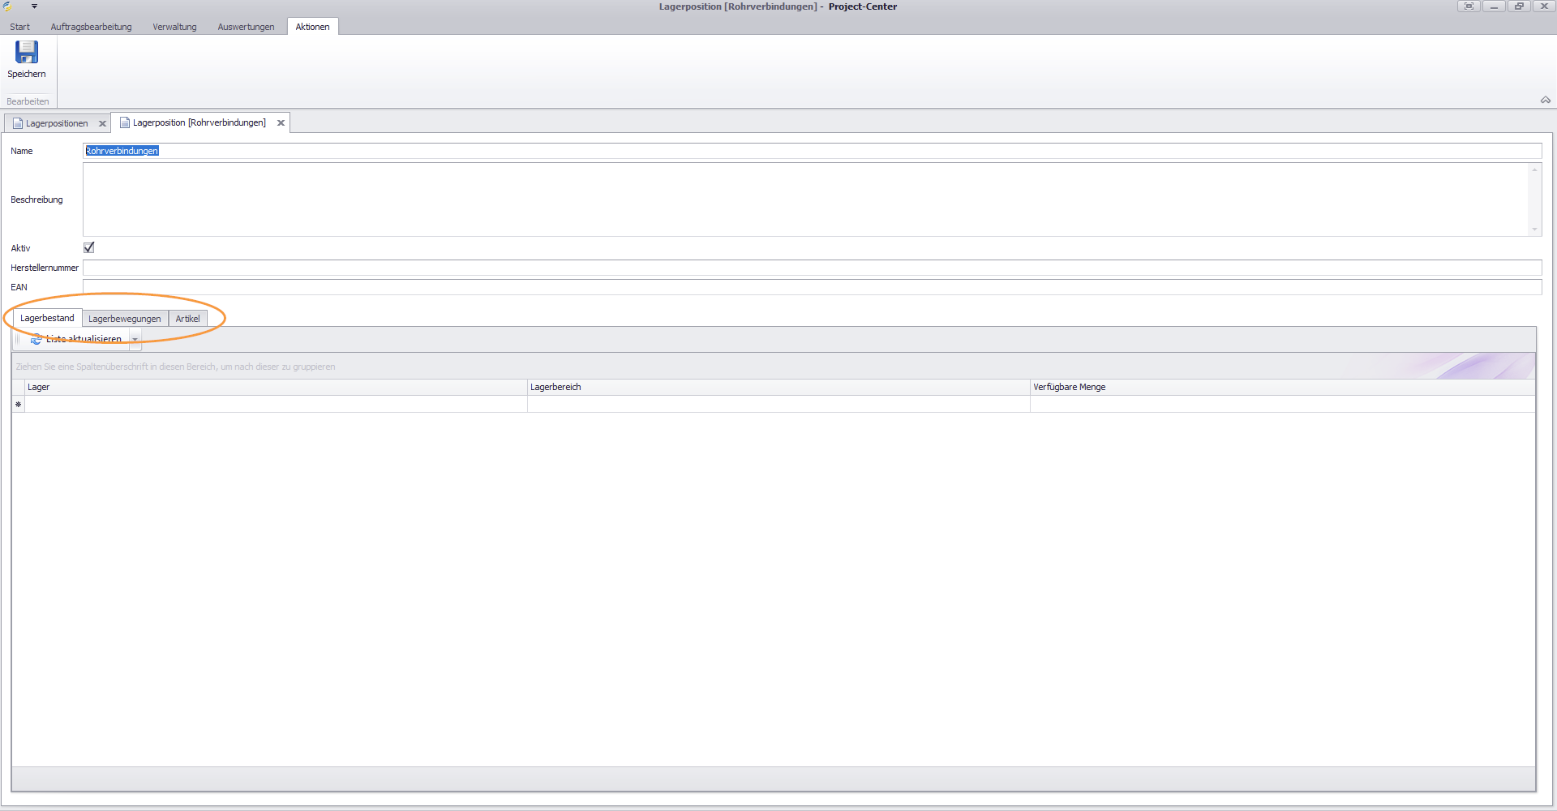Click the Project-Center application logo icon
Image resolution: width=1557 pixels, height=811 pixels.
[x=8, y=6]
